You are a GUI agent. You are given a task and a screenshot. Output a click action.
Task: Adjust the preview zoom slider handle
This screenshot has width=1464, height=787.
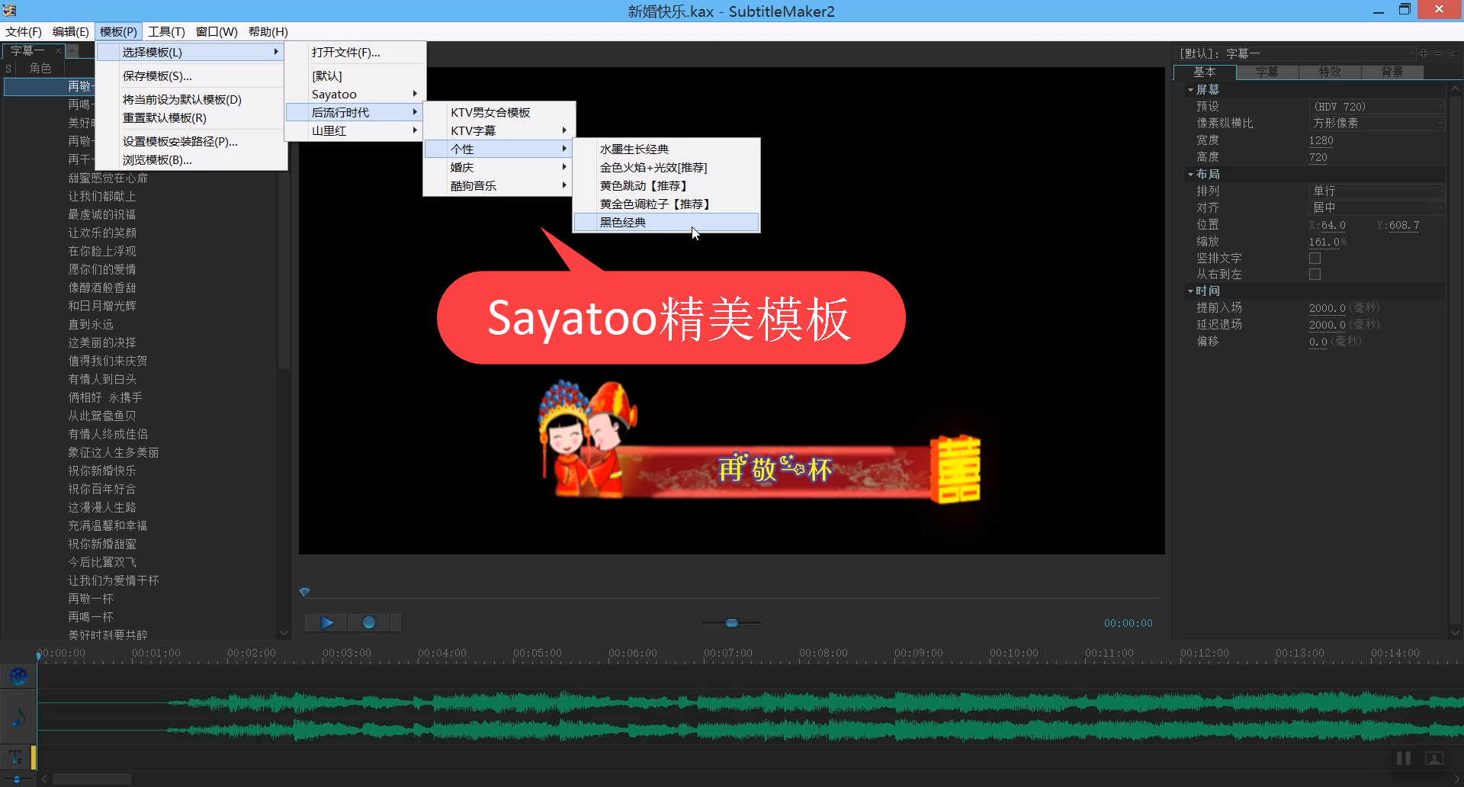pyautogui.click(x=732, y=623)
